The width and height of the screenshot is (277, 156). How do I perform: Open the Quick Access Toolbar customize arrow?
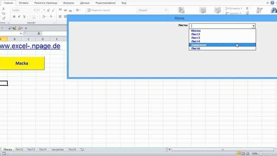click(x=26, y=28)
